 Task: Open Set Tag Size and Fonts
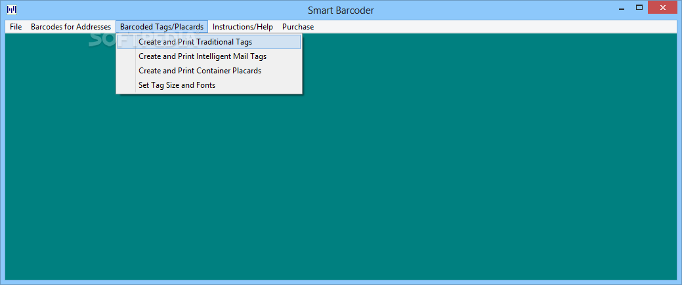[209, 85]
